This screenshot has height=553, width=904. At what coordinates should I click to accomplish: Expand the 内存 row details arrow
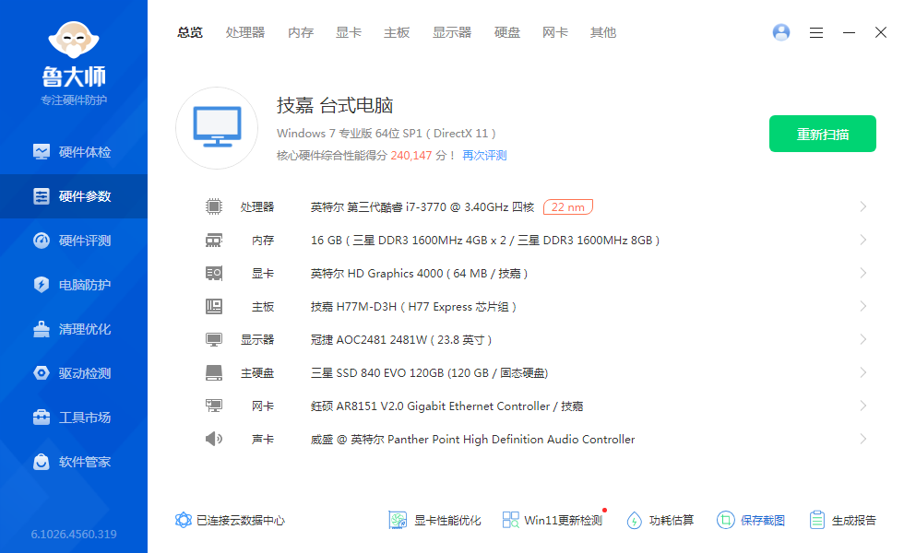[x=862, y=240]
